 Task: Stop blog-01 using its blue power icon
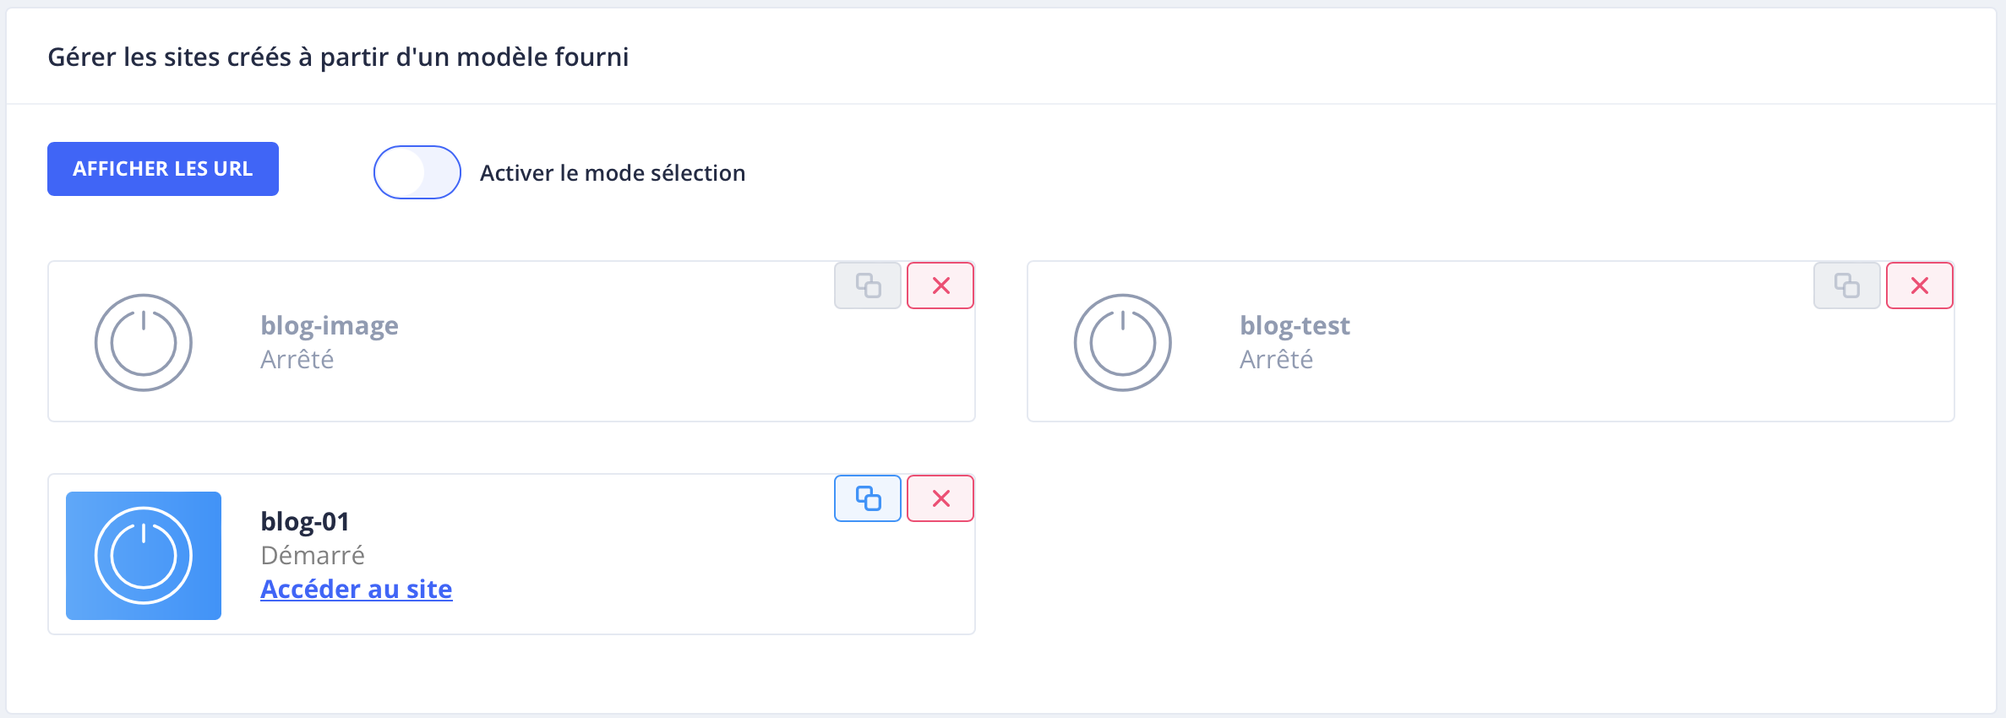pyautogui.click(x=144, y=556)
